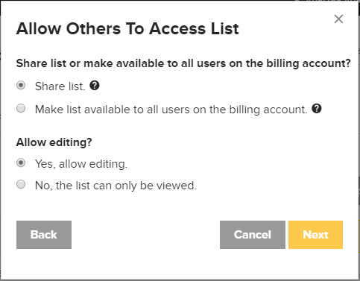This screenshot has width=360, height=281.
Task: Open help icon for billing account option
Action: click(x=317, y=109)
